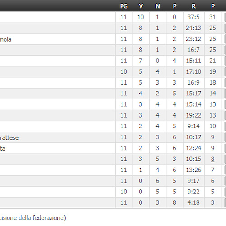Click the underlined 8 points value
This screenshot has width=226, height=226.
point(212,159)
